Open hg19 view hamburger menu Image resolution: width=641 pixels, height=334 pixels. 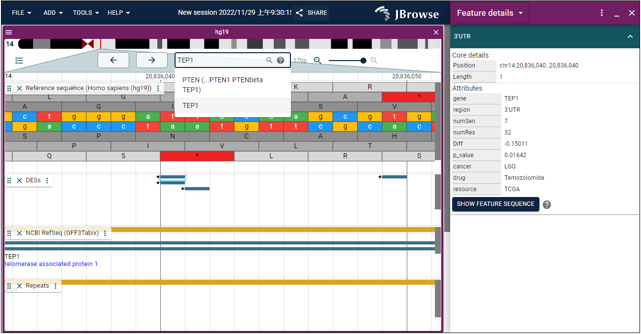pos(8,32)
